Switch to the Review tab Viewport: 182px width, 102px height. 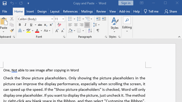point(101,11)
